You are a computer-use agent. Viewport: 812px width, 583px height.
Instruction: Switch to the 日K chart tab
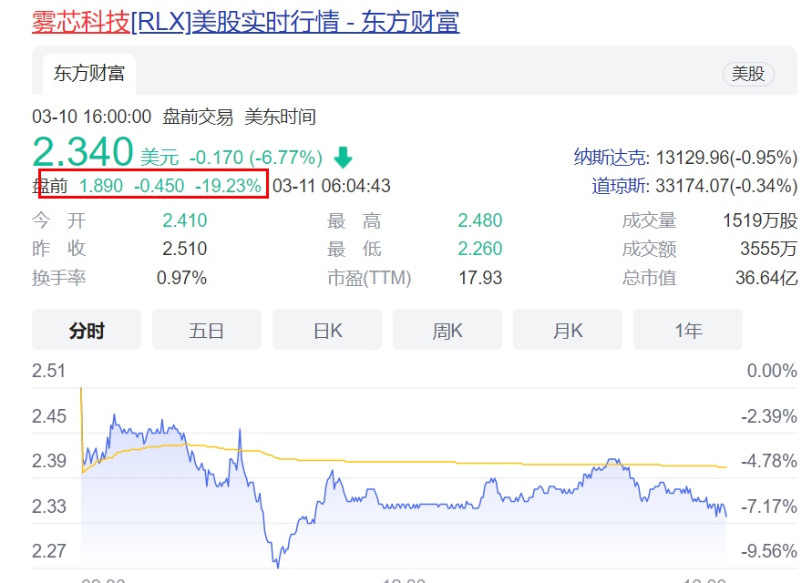[x=327, y=330]
